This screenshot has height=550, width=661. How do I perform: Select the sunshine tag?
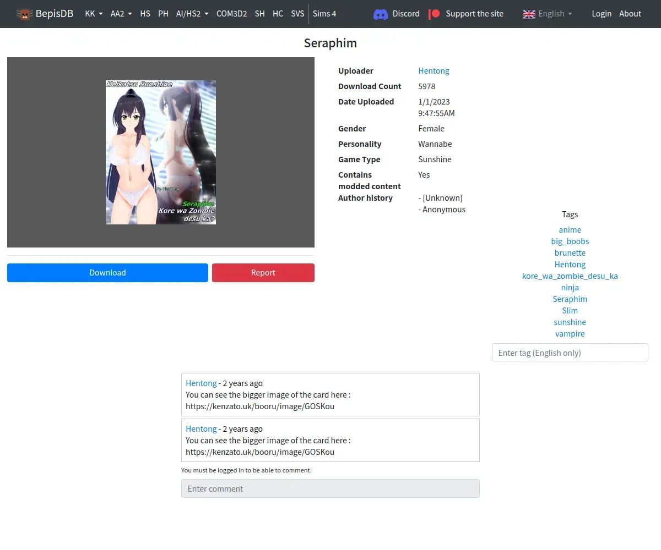[x=570, y=322]
